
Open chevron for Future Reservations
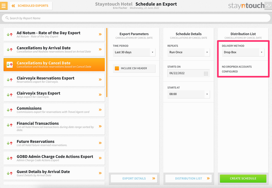pos(100,143)
